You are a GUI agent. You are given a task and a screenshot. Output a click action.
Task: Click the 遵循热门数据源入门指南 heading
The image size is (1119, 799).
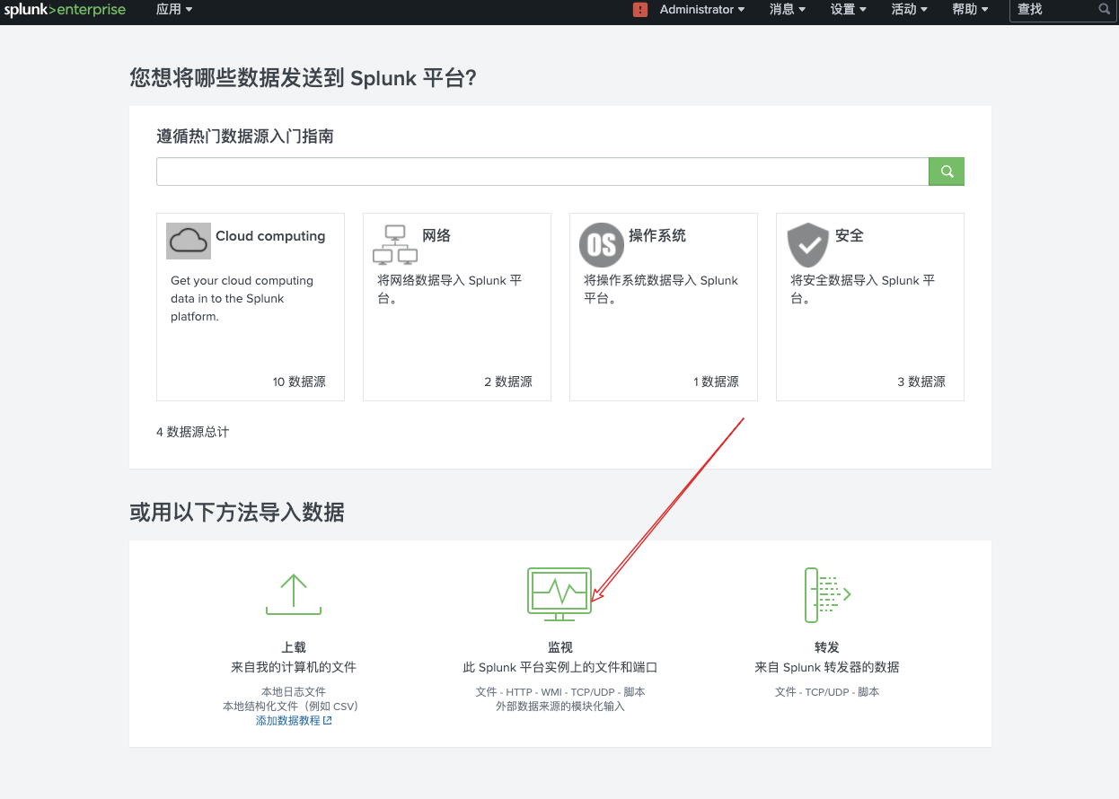click(x=245, y=136)
